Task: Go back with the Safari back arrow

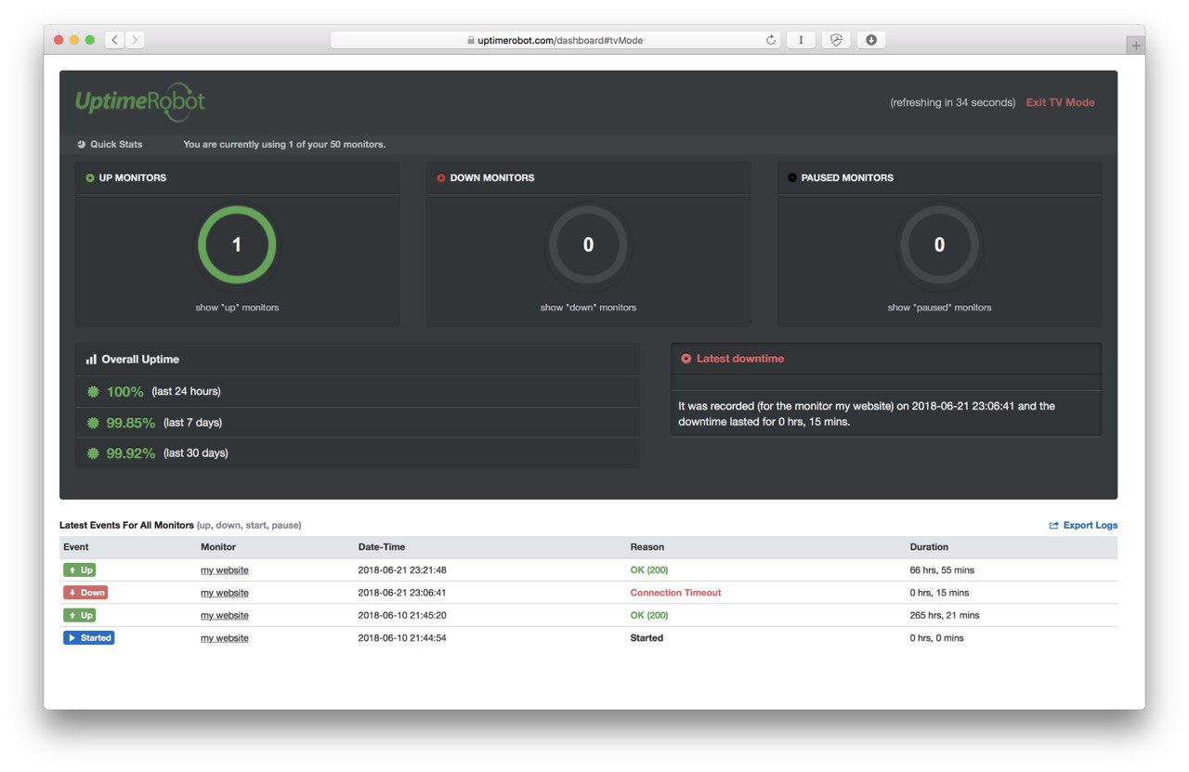Action: [x=115, y=40]
